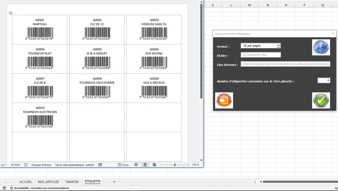Click the Français (France) language indicator
The image size is (338, 191).
pyautogui.click(x=41, y=165)
